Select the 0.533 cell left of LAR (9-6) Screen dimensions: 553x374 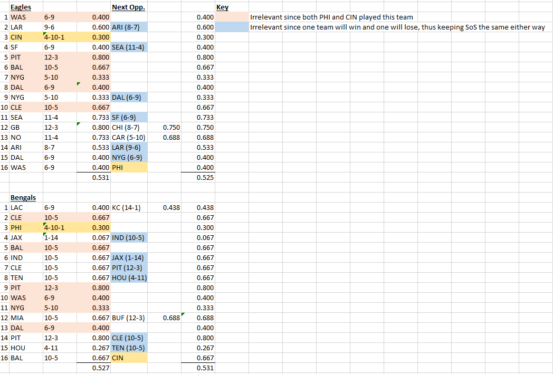tap(94, 147)
